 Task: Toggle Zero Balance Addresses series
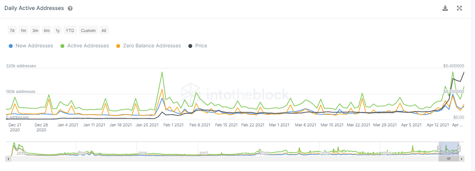[148, 46]
